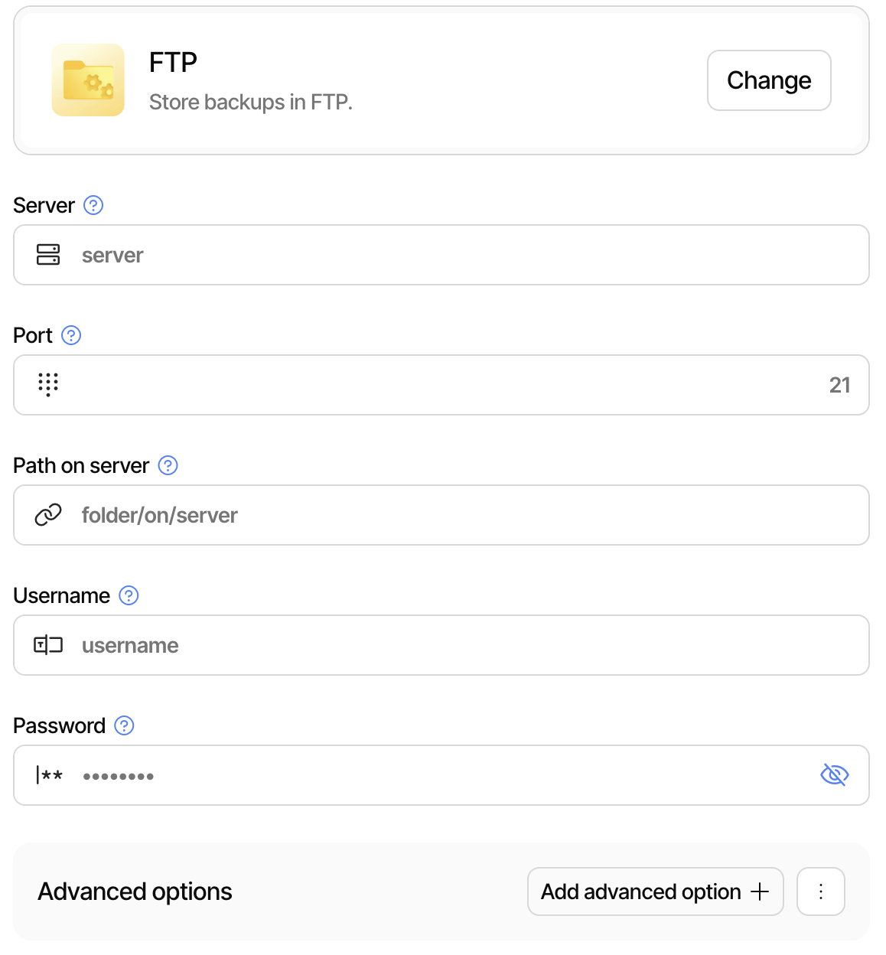Click Add advanced option
The height and width of the screenshot is (955, 886).
pyautogui.click(x=655, y=891)
